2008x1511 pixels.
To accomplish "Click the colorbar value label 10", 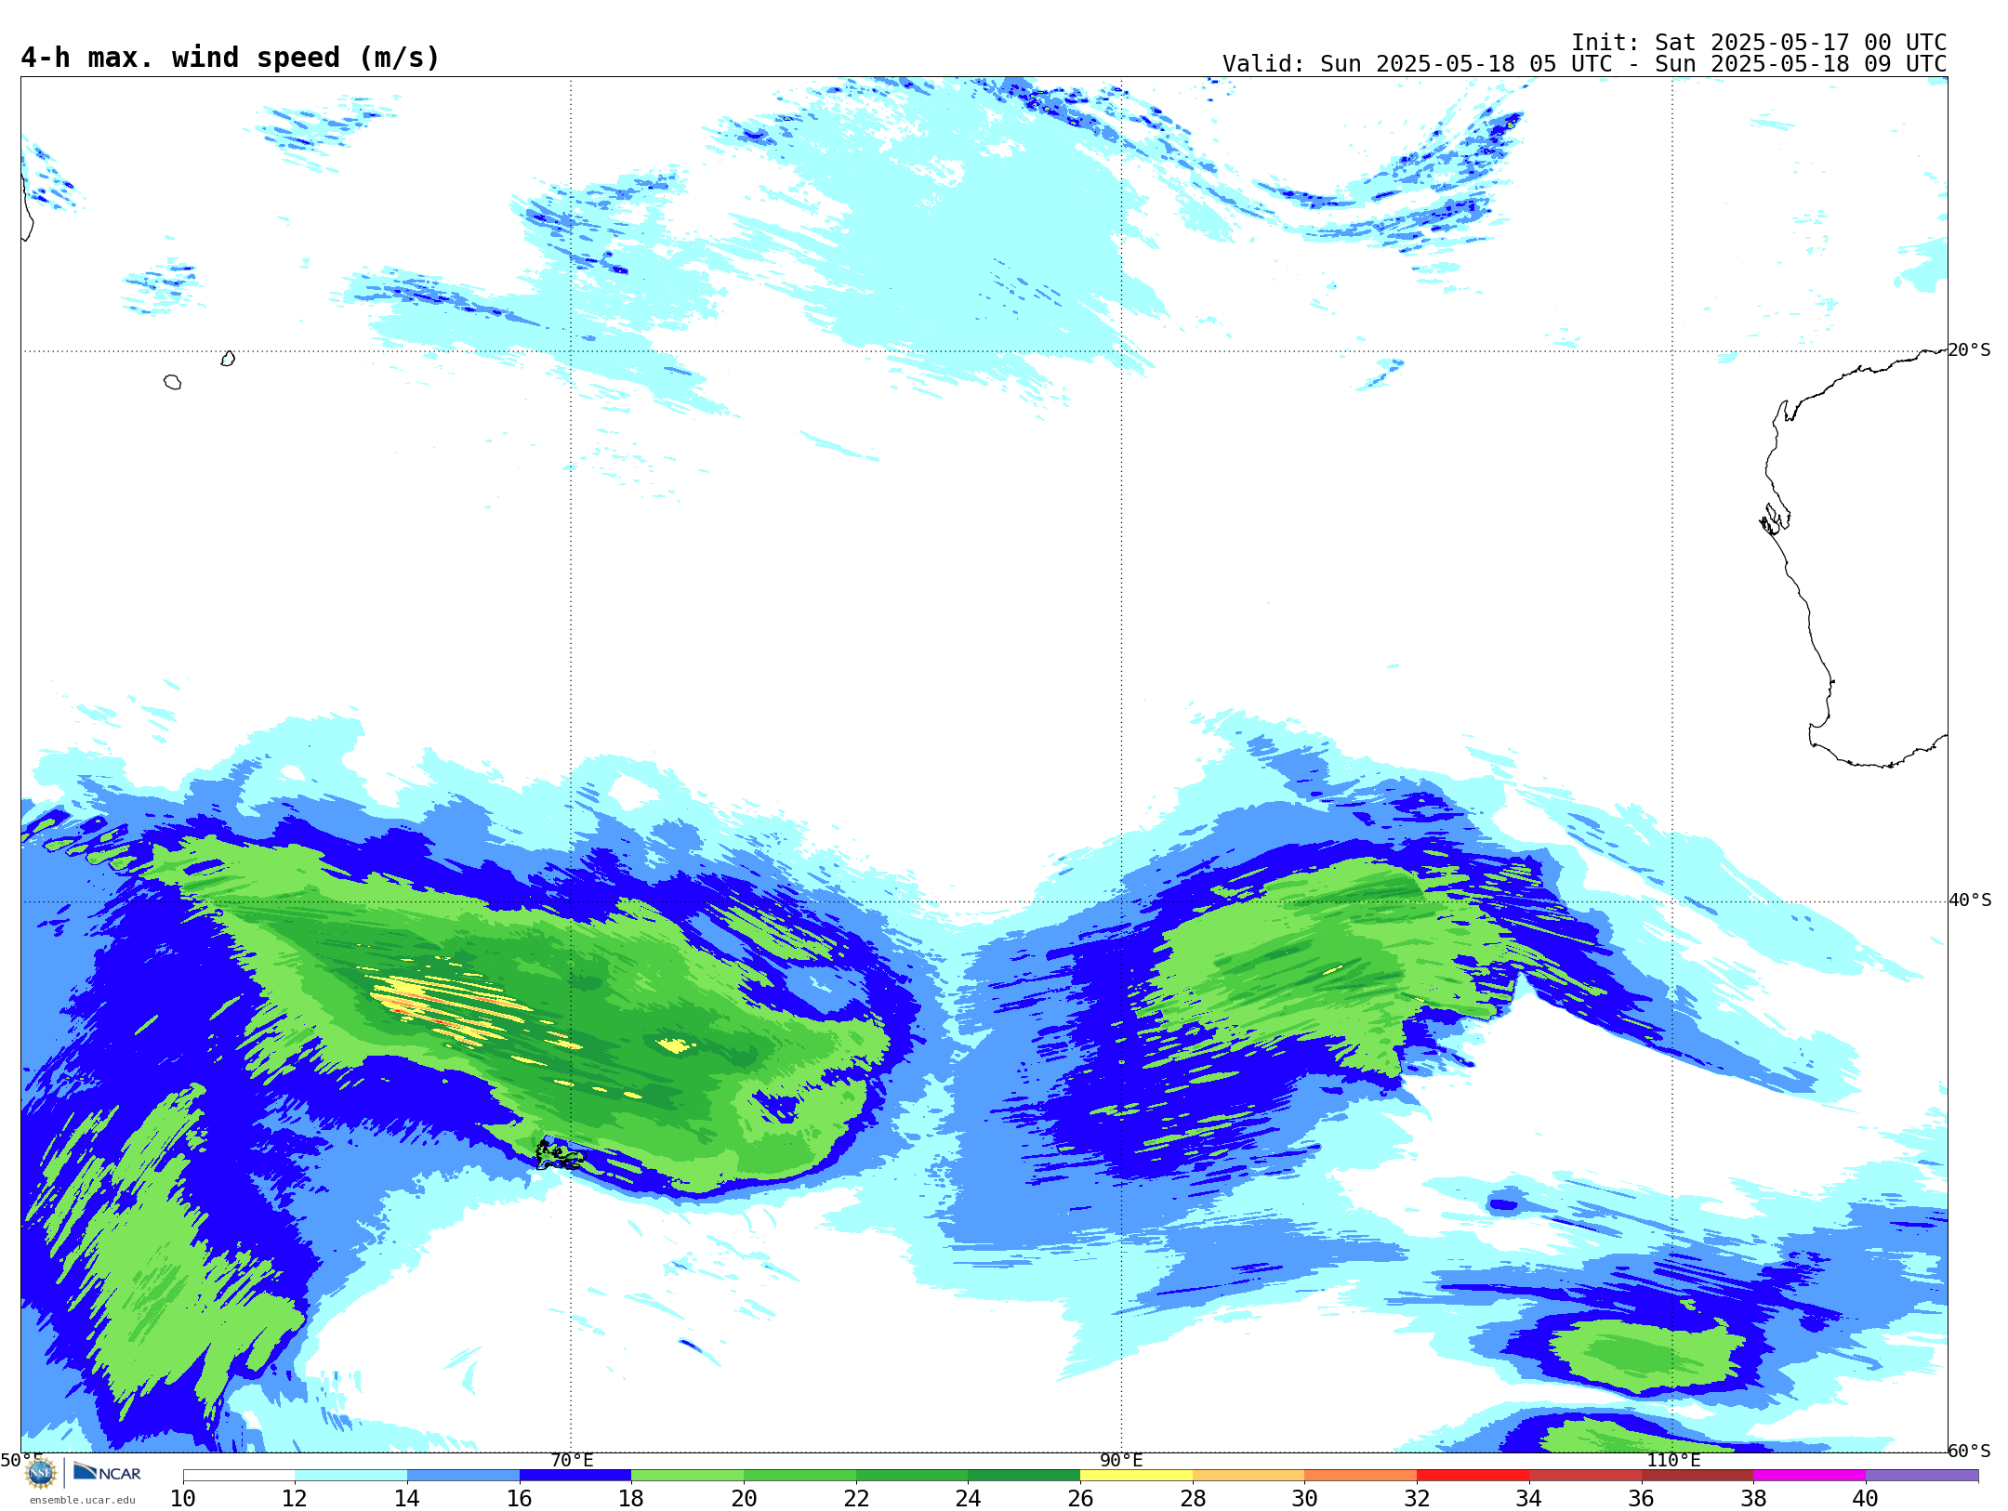I will [x=183, y=1498].
